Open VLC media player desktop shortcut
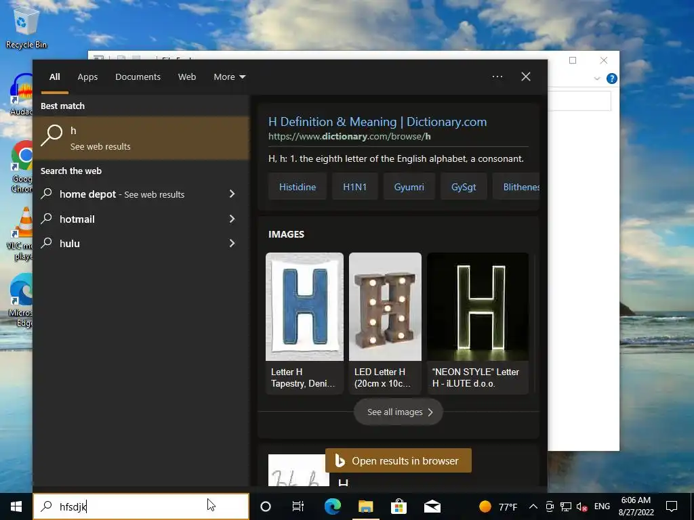Image resolution: width=694 pixels, height=520 pixels. pyautogui.click(x=21, y=234)
